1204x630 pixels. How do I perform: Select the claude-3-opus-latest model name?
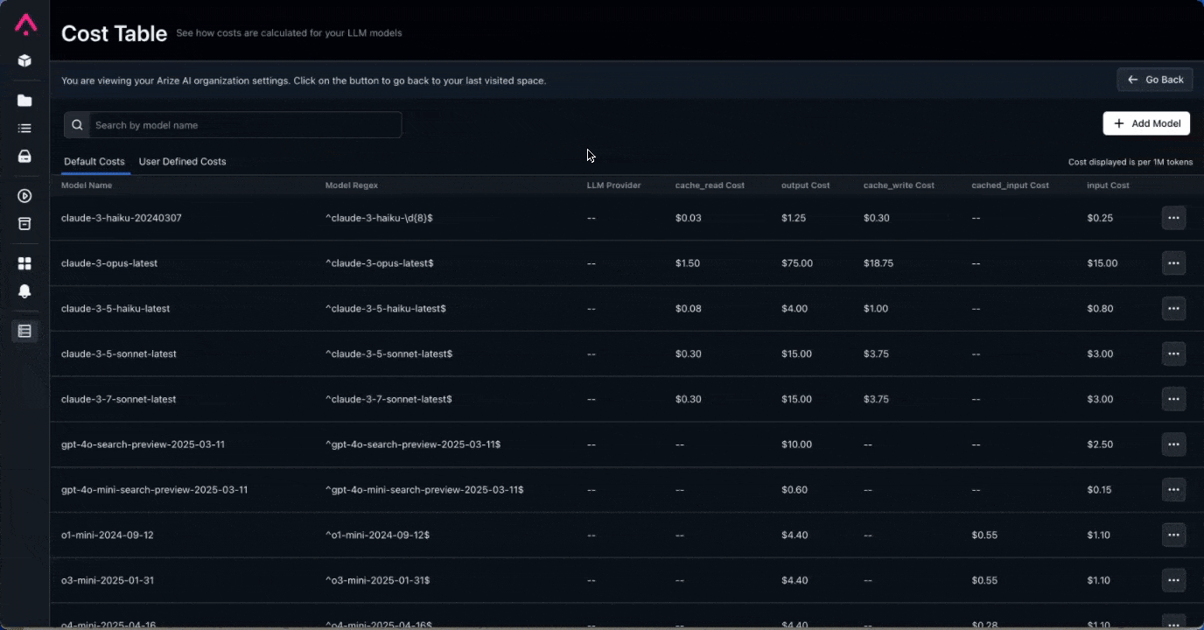(x=109, y=263)
